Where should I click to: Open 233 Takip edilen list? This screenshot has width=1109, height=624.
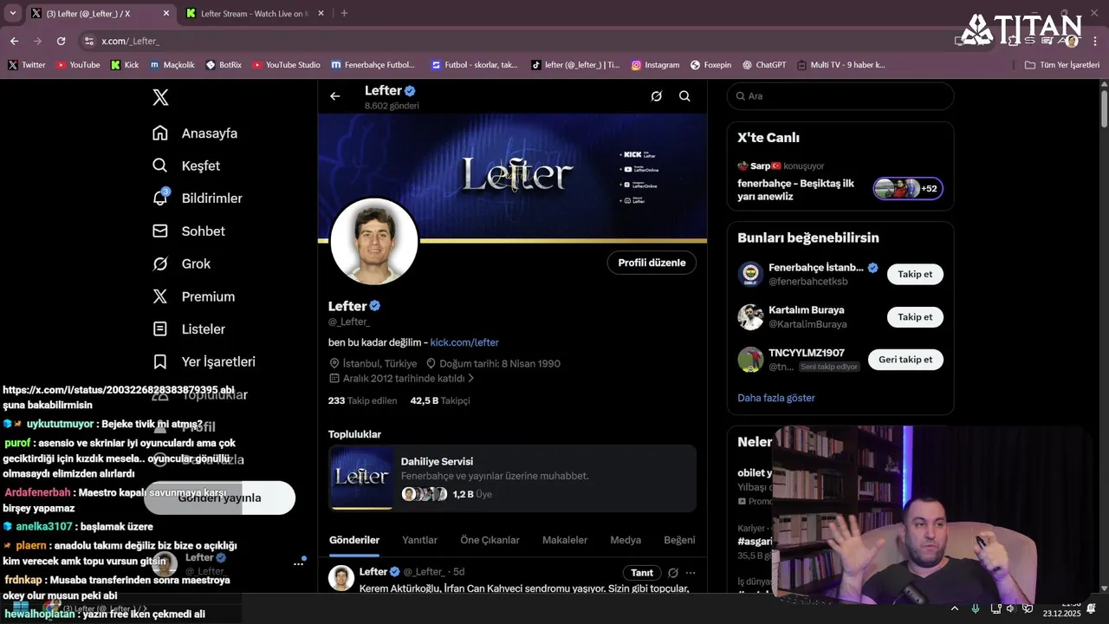(362, 400)
